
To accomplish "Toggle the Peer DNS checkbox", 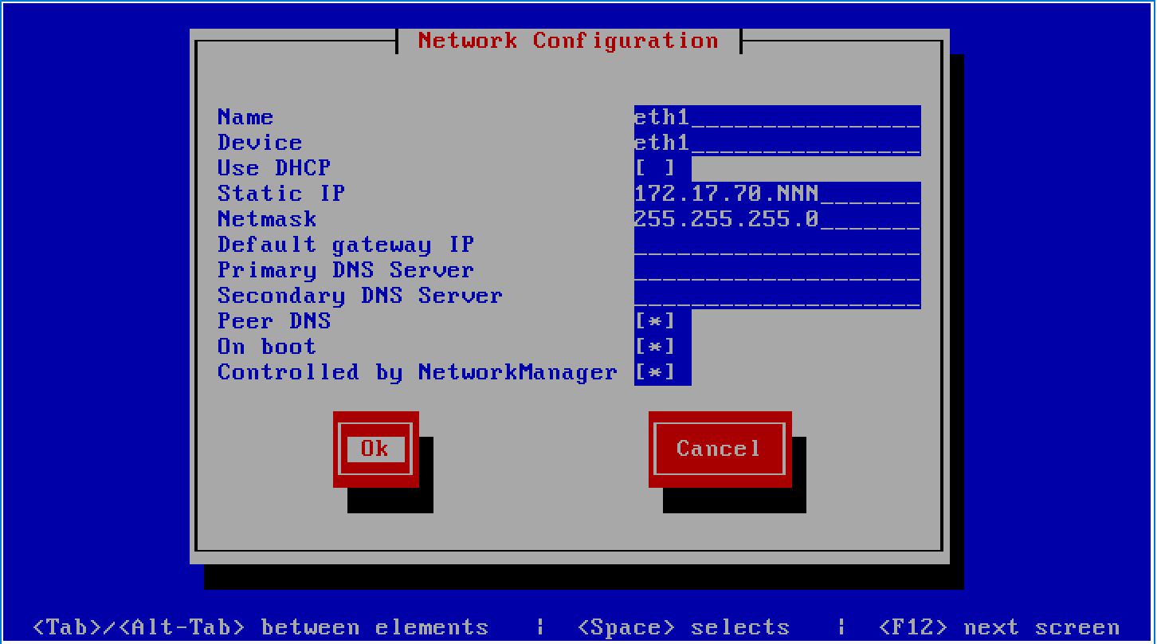I will (x=655, y=321).
